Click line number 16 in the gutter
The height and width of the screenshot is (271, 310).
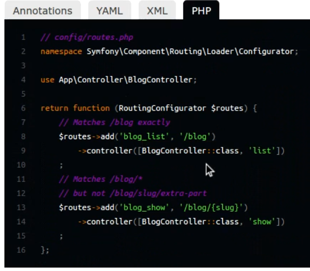click(x=21, y=250)
